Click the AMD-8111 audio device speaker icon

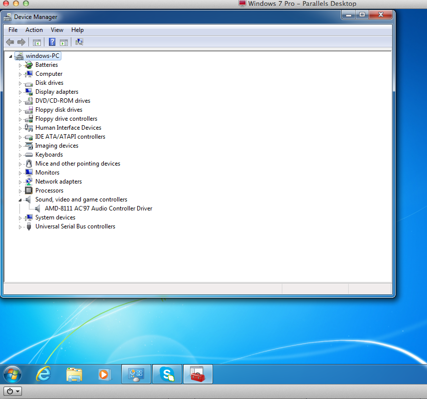pos(38,208)
